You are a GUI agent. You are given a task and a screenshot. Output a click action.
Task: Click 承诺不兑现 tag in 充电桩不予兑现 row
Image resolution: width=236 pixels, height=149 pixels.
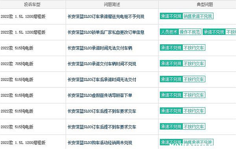pyautogui.click(x=171, y=16)
